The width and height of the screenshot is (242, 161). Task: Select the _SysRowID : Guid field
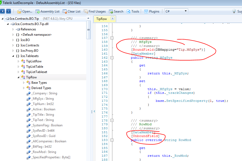pyautogui.click(x=44, y=136)
